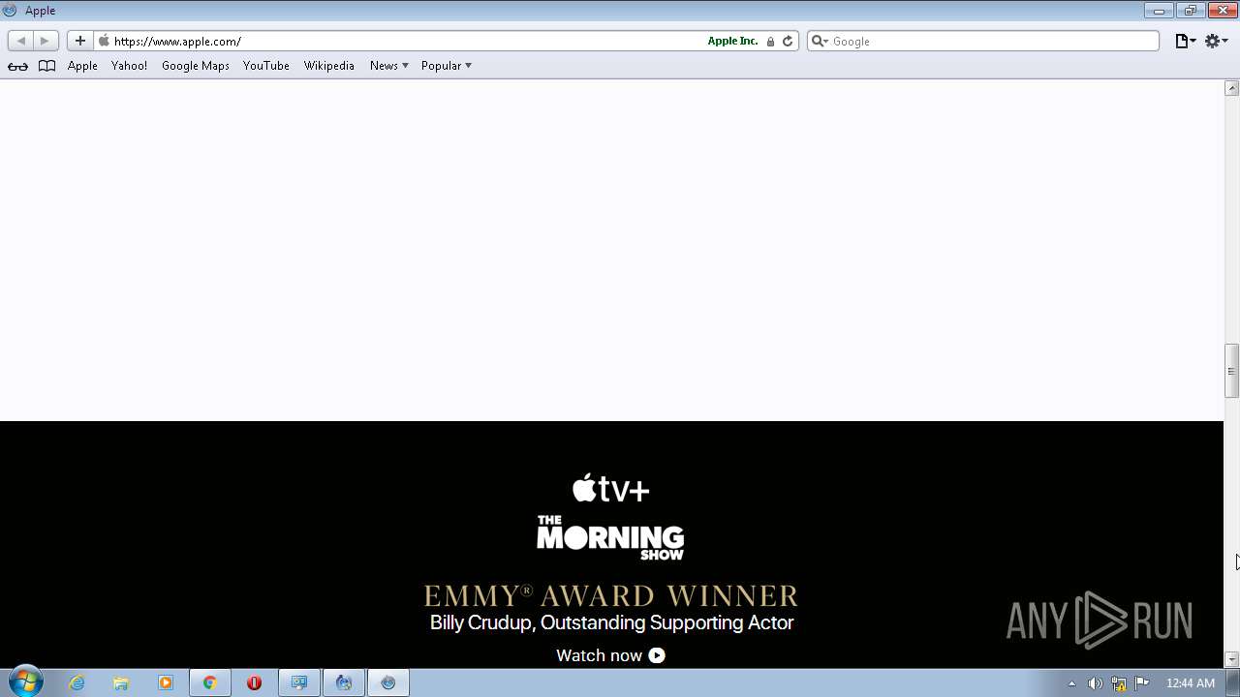This screenshot has height=697, width=1240.
Task: Open Google Chrome from the taskbar
Action: pos(209,682)
